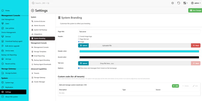Click the Type column header
Viewport: 202px width, 101px height.
pos(124,90)
